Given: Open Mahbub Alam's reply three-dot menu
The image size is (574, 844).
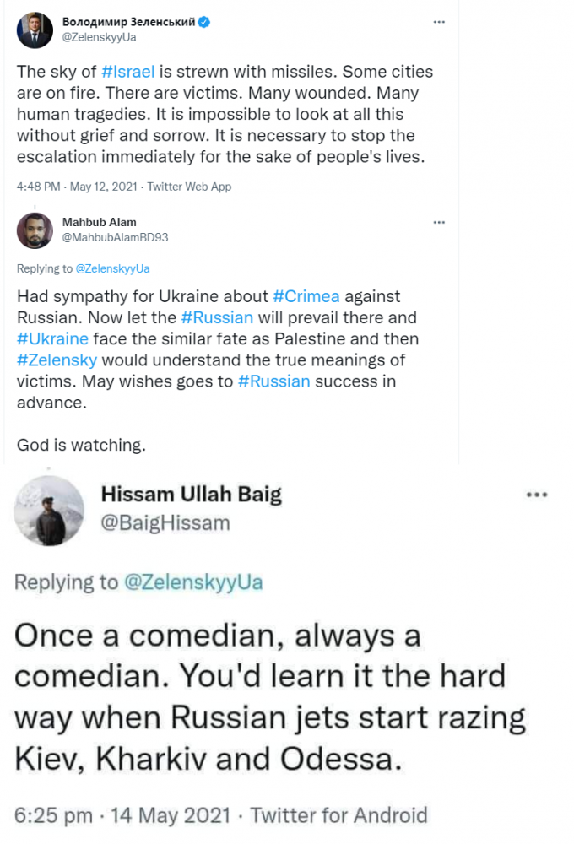Looking at the screenshot, I should click(439, 222).
